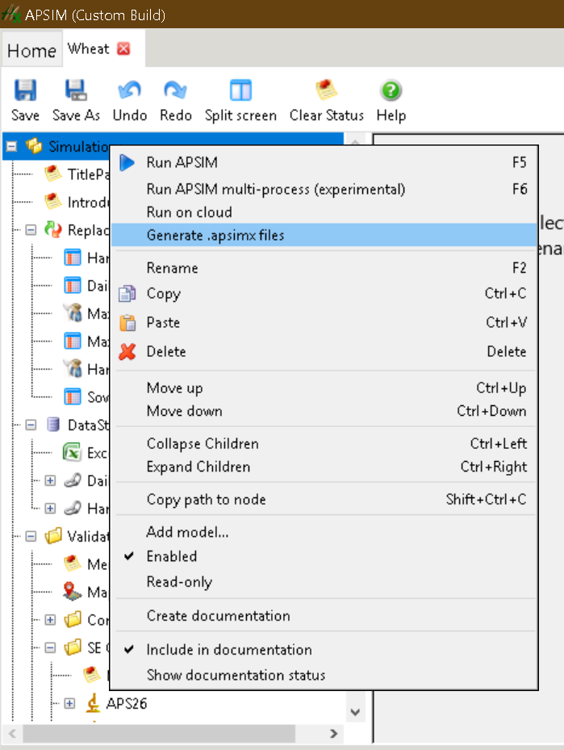564x750 pixels.
Task: Toggle the Enabled checkmark option
Action: 324,556
